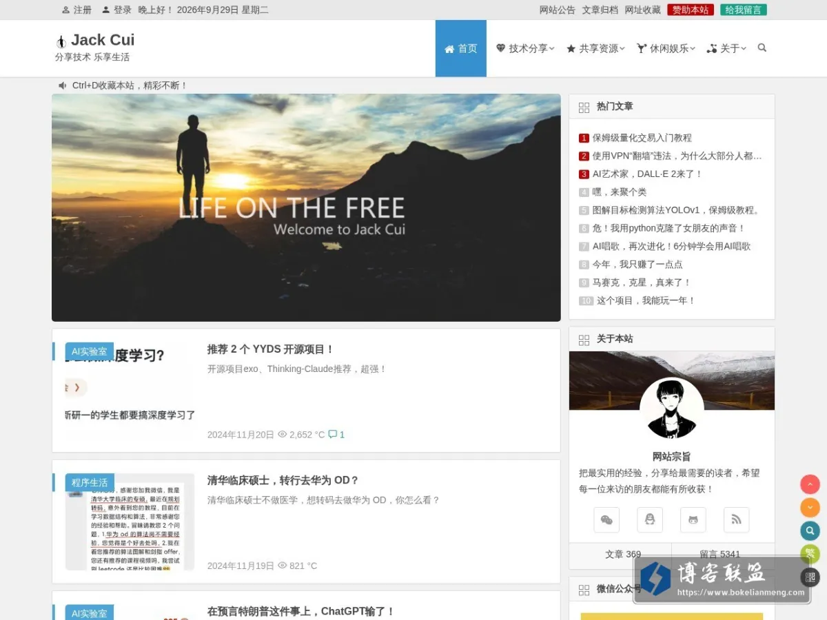Image resolution: width=827 pixels, height=620 pixels.
Task: Click date 2024年11月19日 on second article
Action: click(241, 566)
